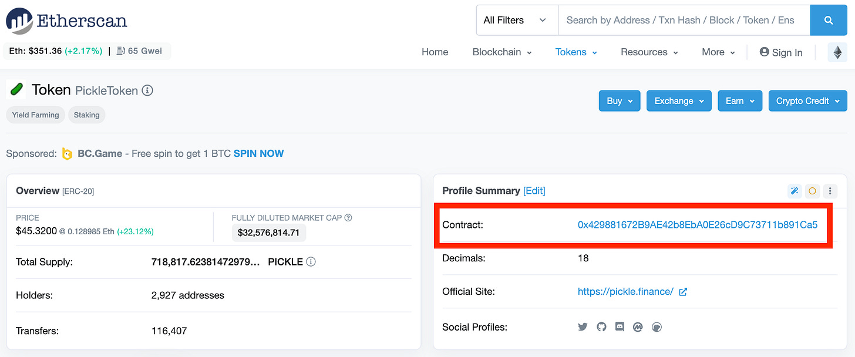The height and width of the screenshot is (357, 855).
Task: Click the blue search magnifier button
Action: [x=829, y=21]
